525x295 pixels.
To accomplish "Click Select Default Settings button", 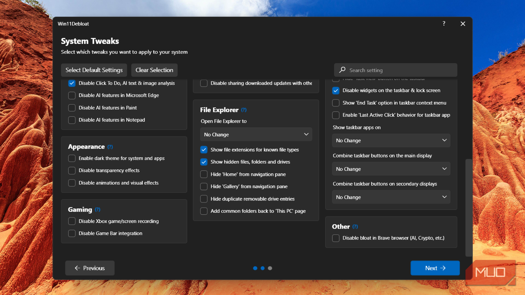I will (x=94, y=70).
